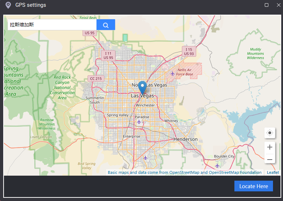Open the OpenStreetMap Foundation link
This screenshot has height=201, width=283.
point(235,172)
